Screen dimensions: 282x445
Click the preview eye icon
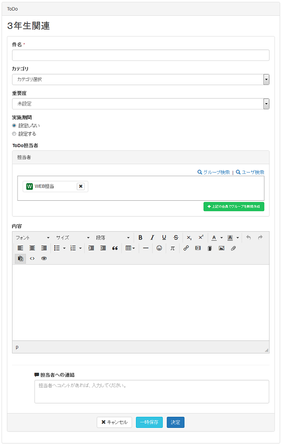(44, 259)
